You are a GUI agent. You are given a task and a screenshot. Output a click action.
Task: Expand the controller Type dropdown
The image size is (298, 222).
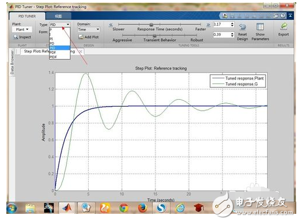(x=60, y=24)
